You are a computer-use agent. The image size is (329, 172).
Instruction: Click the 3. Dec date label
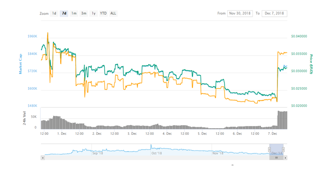coord(132,133)
